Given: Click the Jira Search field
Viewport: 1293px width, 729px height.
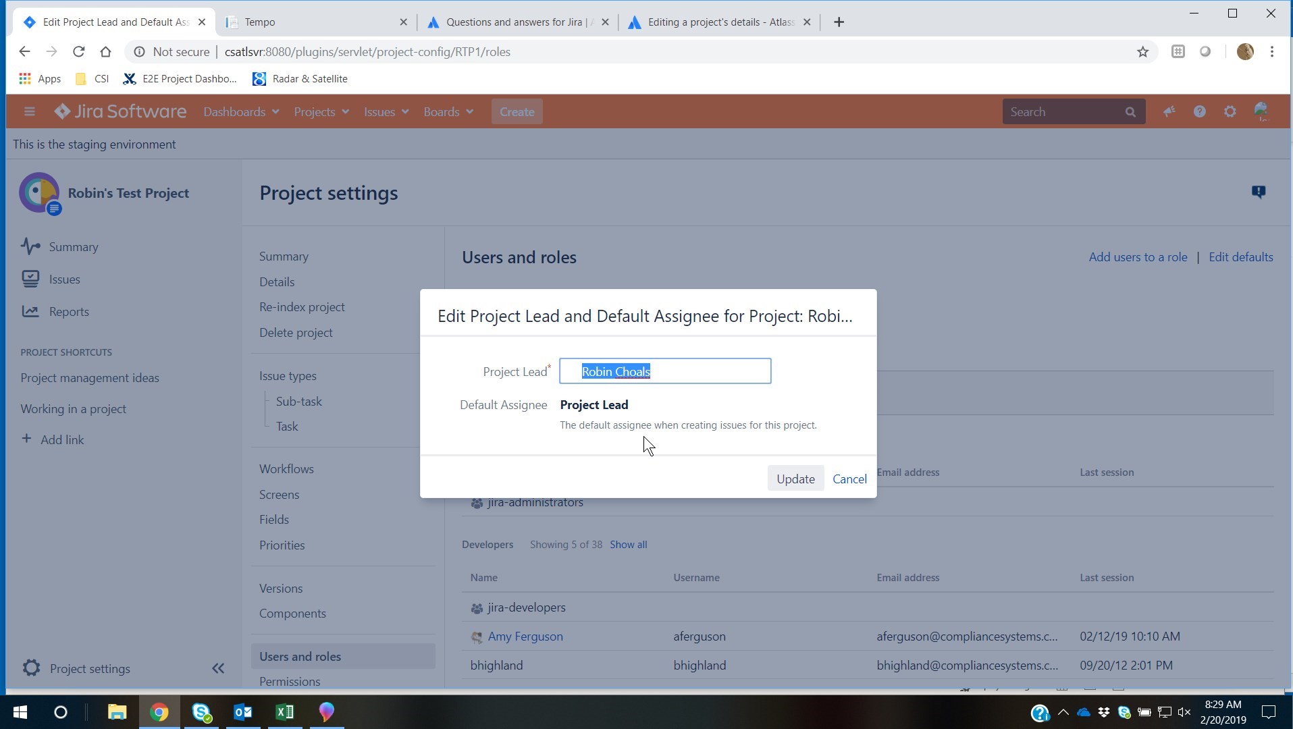Looking at the screenshot, I should (1074, 111).
